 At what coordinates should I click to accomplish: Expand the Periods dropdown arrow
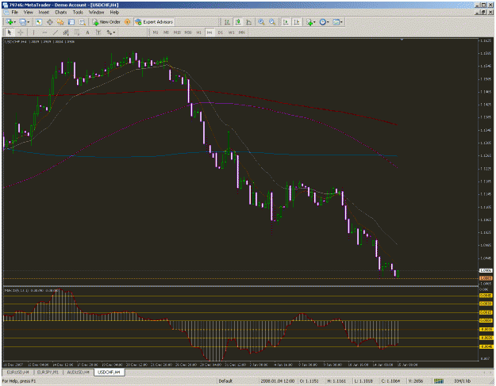(328, 21)
